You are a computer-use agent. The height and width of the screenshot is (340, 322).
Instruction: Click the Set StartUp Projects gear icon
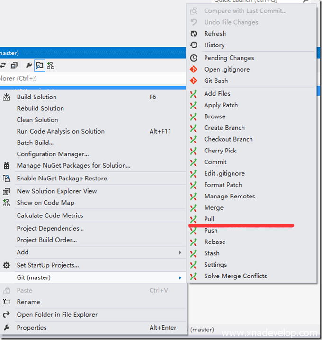(x=7, y=265)
